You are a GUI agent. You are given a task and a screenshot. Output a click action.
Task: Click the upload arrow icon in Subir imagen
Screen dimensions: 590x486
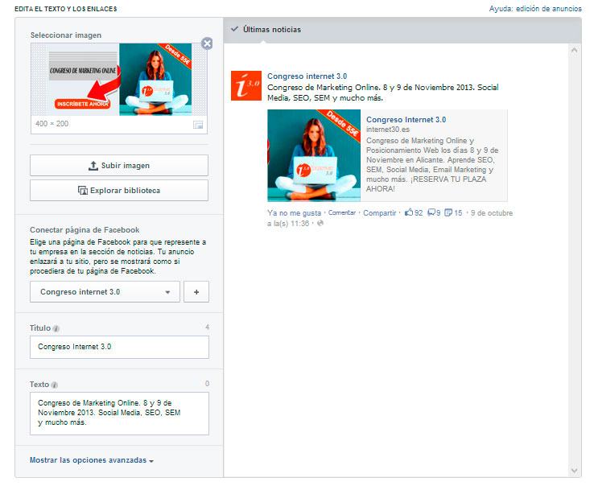pos(93,165)
